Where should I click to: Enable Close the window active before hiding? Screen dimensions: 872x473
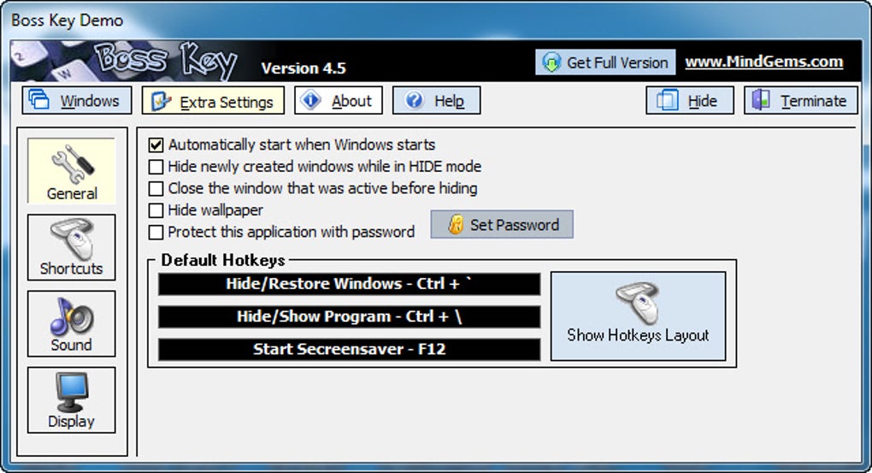[156, 189]
